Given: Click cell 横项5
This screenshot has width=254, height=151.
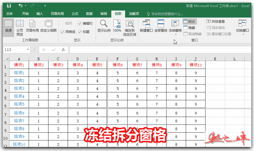Looking at the screenshot, I should click(97, 65).
